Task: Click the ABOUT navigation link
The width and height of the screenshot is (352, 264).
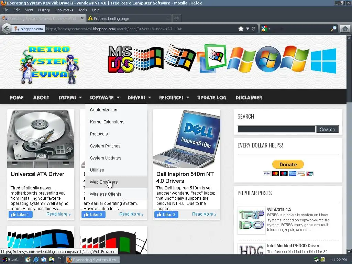Action: (41, 98)
